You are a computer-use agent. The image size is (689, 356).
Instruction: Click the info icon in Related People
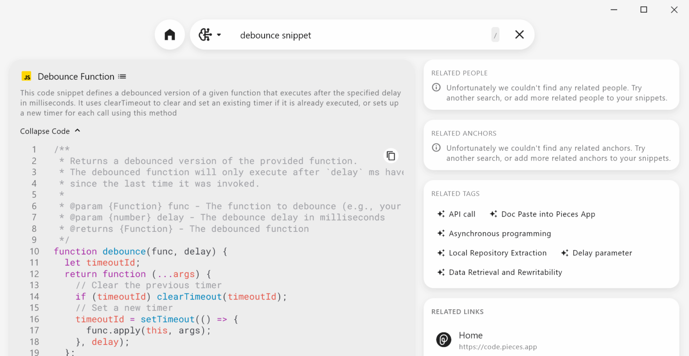(x=436, y=87)
